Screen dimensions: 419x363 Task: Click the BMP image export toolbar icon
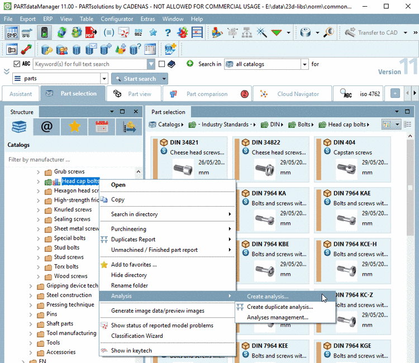pos(12,32)
